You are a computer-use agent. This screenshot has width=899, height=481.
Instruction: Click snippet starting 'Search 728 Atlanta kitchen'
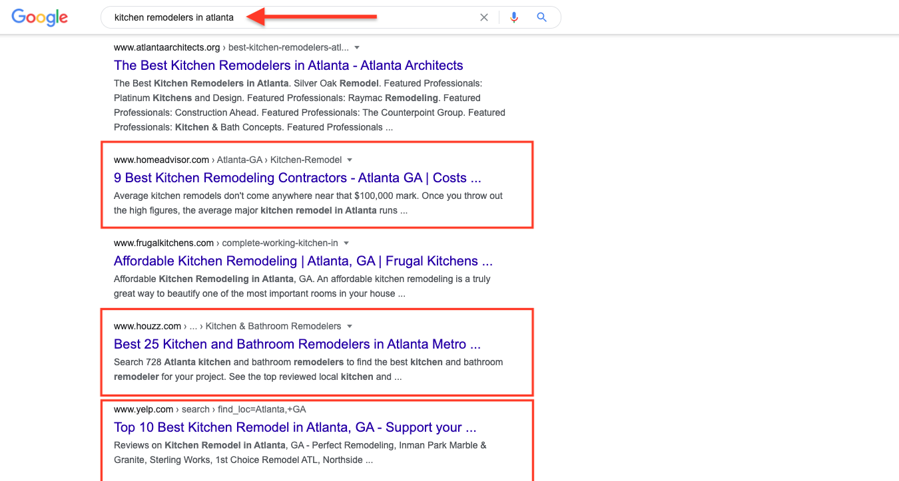(x=308, y=369)
